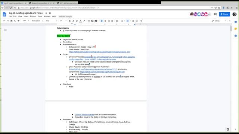Screen dimensions: 239x134
Task: Open the Google account avatar
Action: (235, 14)
